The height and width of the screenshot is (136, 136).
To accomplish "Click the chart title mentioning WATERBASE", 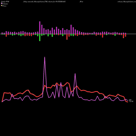I will (44, 2).
